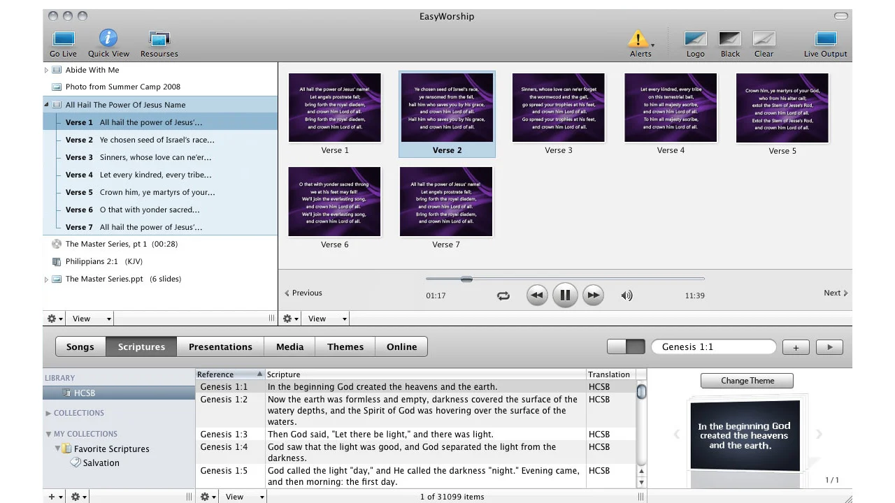This screenshot has width=895, height=503.
Task: Click the Previous slide link
Action: click(x=303, y=293)
